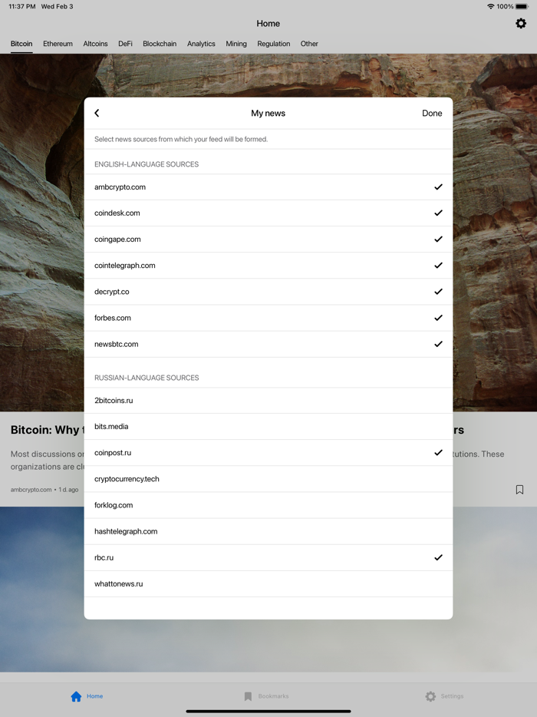Uncheck coingape.com source
The width and height of the screenshot is (537, 717).
coord(268,240)
